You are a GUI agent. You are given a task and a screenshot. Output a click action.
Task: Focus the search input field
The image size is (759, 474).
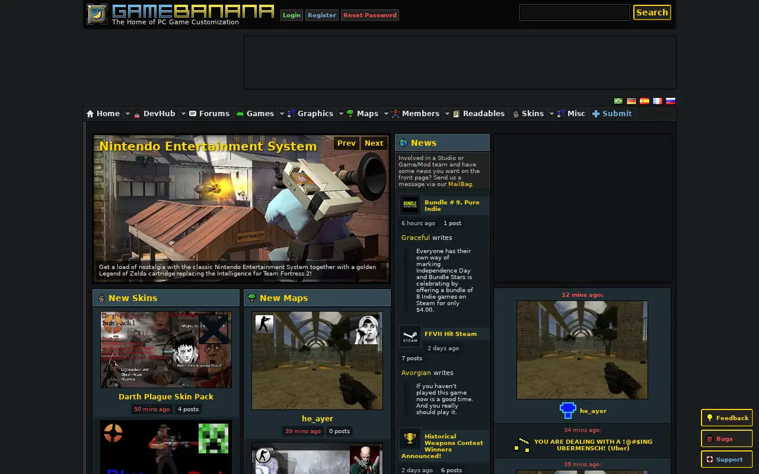(x=574, y=12)
